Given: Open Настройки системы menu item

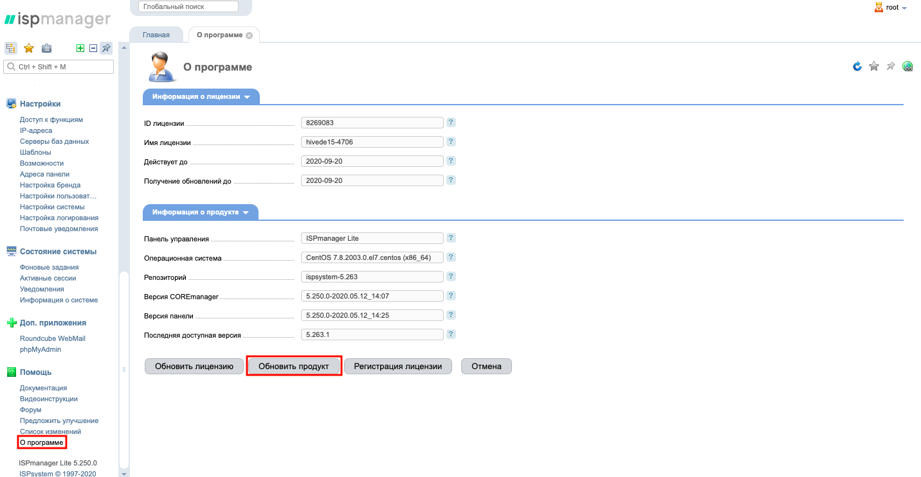Looking at the screenshot, I should pyautogui.click(x=52, y=207).
